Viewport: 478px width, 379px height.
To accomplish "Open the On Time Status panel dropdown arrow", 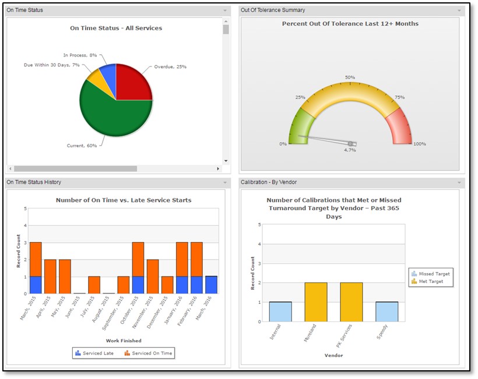I will point(225,10).
